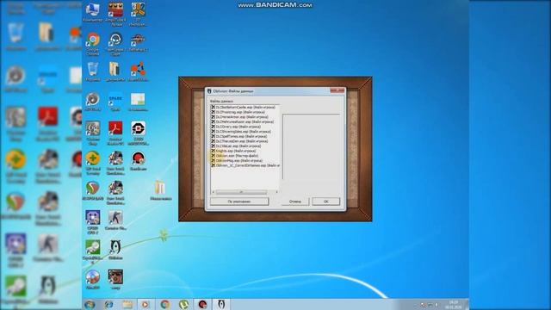This screenshot has width=551, height=310.
Task: Select the Recycle Bin desktop icon
Action: point(93,72)
